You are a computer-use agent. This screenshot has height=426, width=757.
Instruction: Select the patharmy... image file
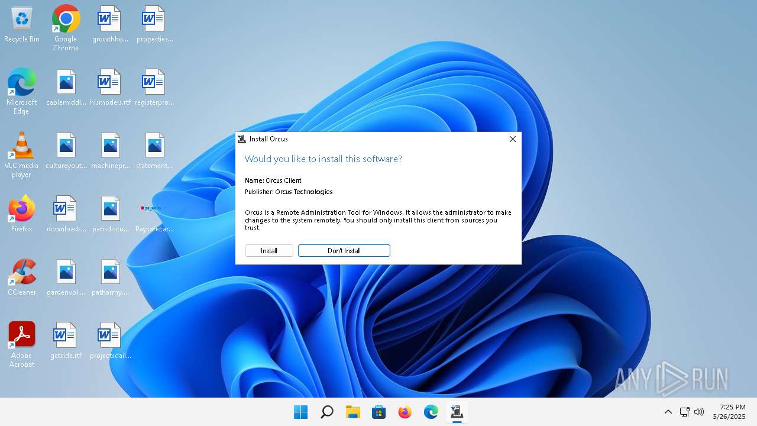(x=110, y=278)
